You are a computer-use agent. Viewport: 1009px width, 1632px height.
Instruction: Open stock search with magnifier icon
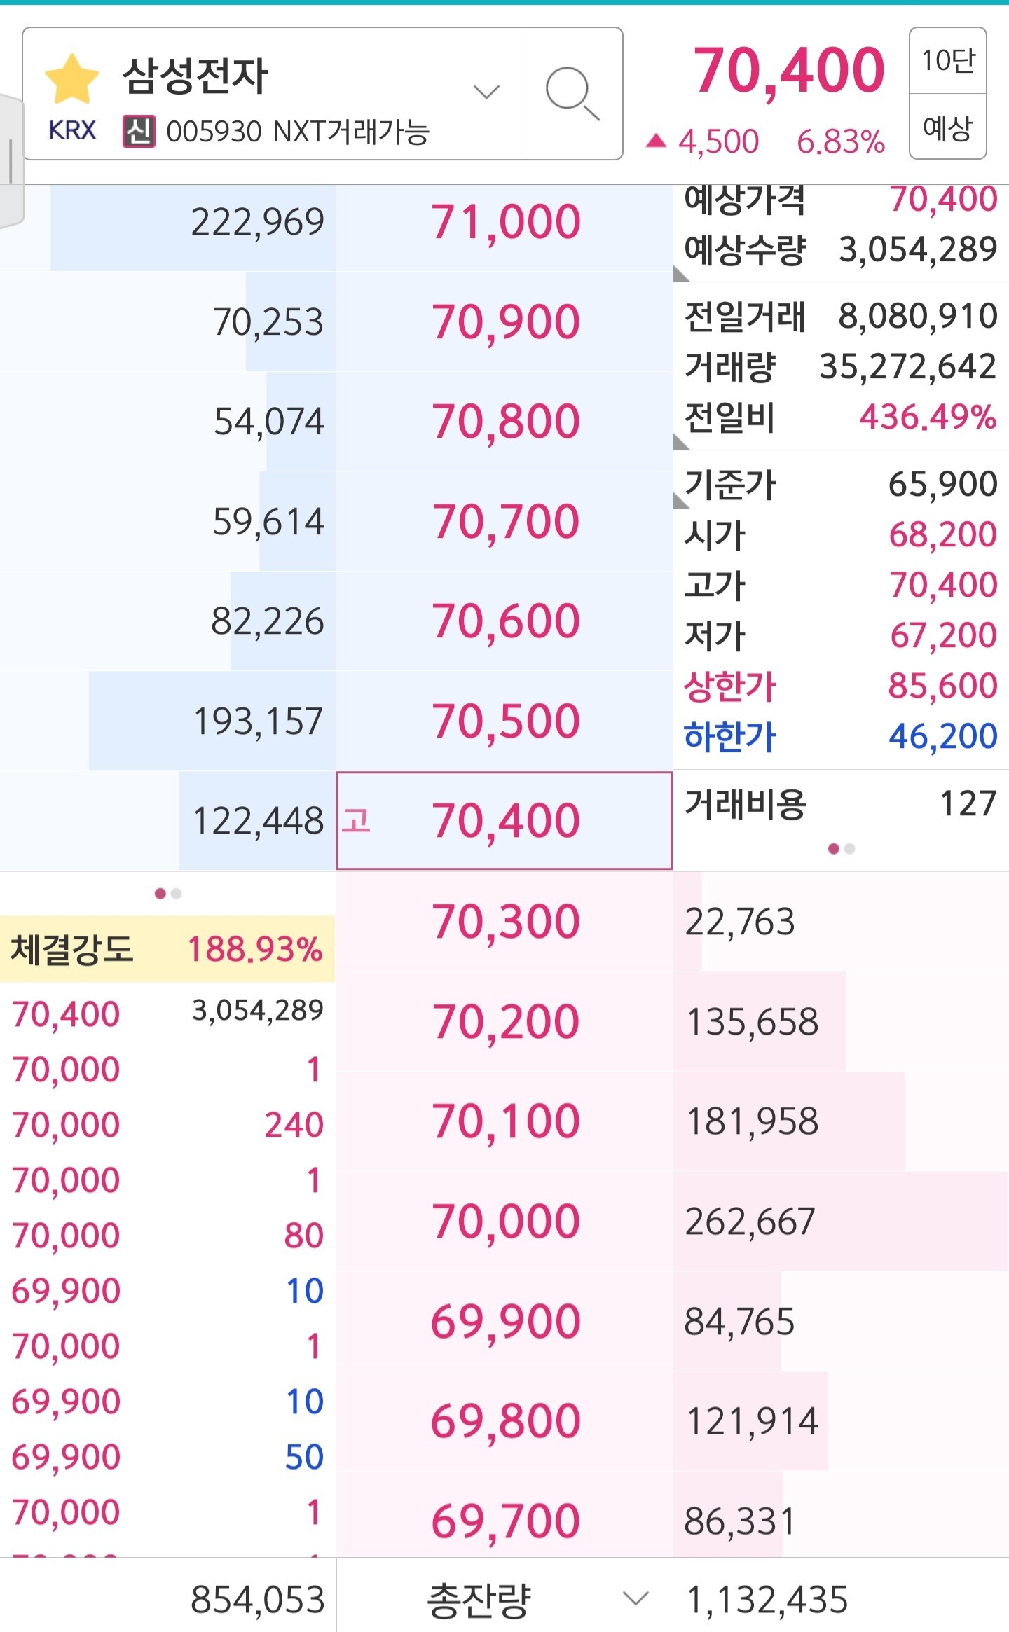(572, 93)
